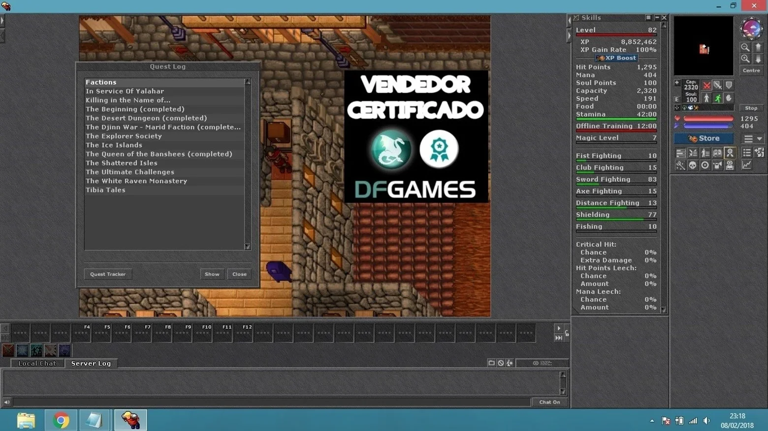The height and width of the screenshot is (431, 768).
Task: Click the logout arrow icon
Action: tap(759, 153)
